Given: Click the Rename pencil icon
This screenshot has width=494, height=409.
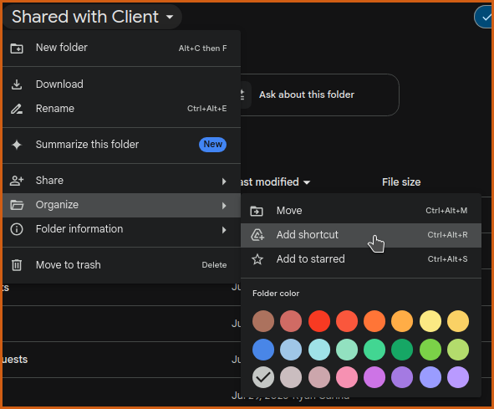Looking at the screenshot, I should point(17,109).
